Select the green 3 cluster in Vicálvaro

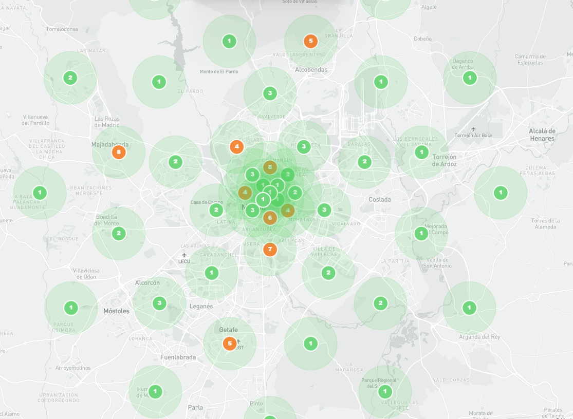tap(324, 209)
